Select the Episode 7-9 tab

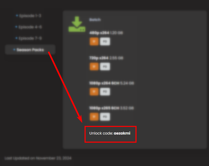pos(29,38)
